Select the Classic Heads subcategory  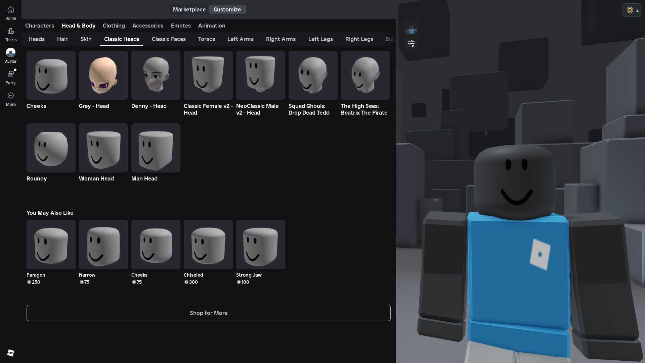coord(122,39)
